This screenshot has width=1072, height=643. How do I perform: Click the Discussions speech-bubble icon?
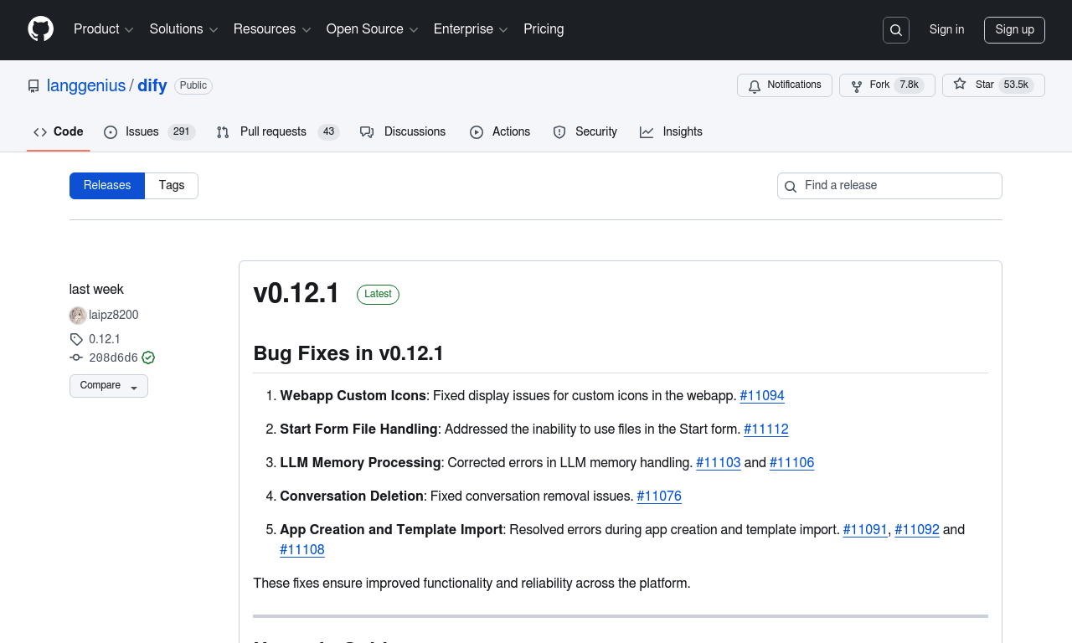coord(367,132)
